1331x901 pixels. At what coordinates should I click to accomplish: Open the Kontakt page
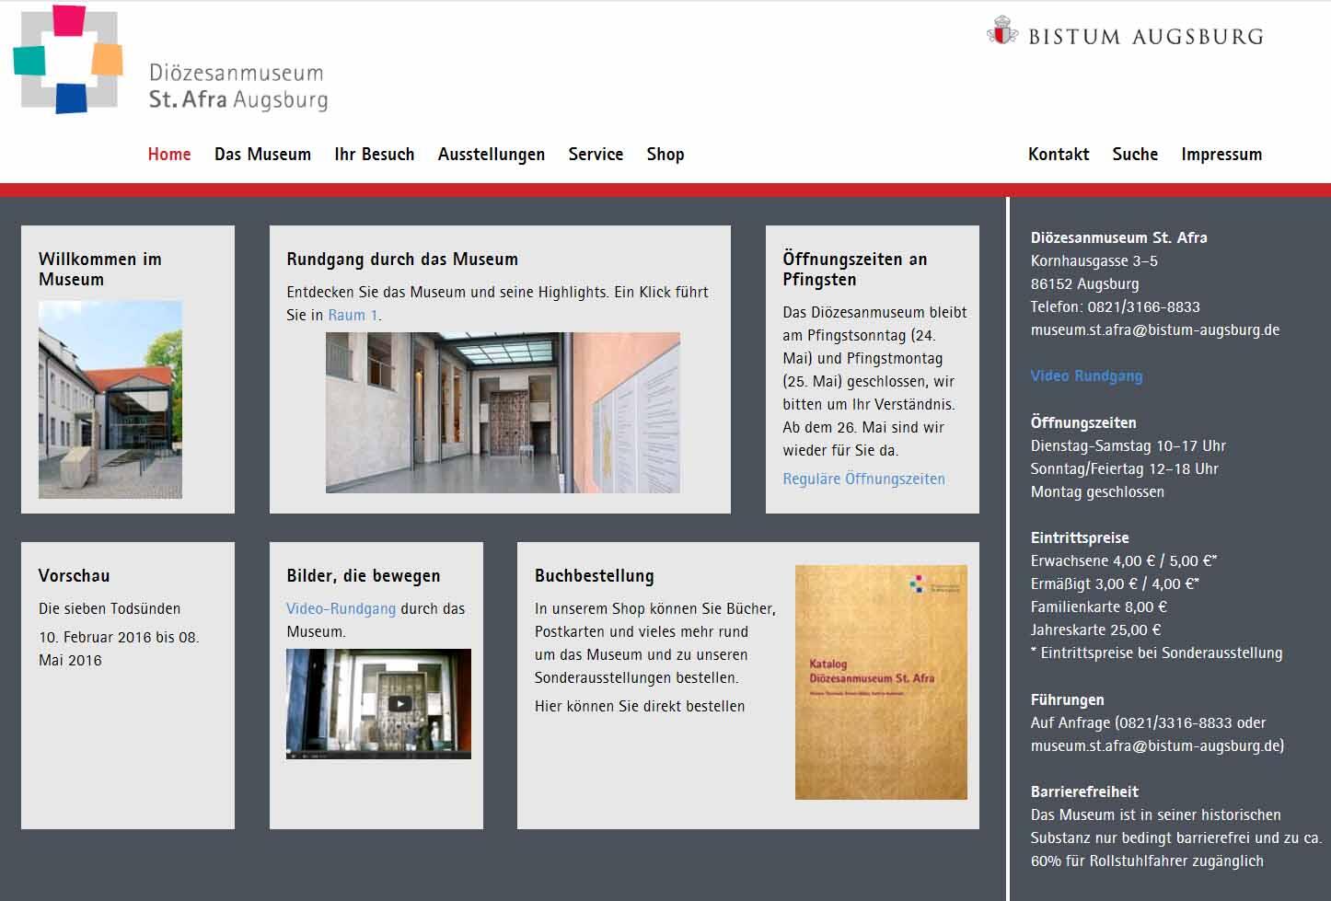click(1058, 155)
